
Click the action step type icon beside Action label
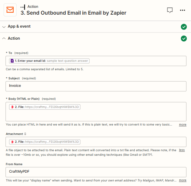tap(23, 7)
